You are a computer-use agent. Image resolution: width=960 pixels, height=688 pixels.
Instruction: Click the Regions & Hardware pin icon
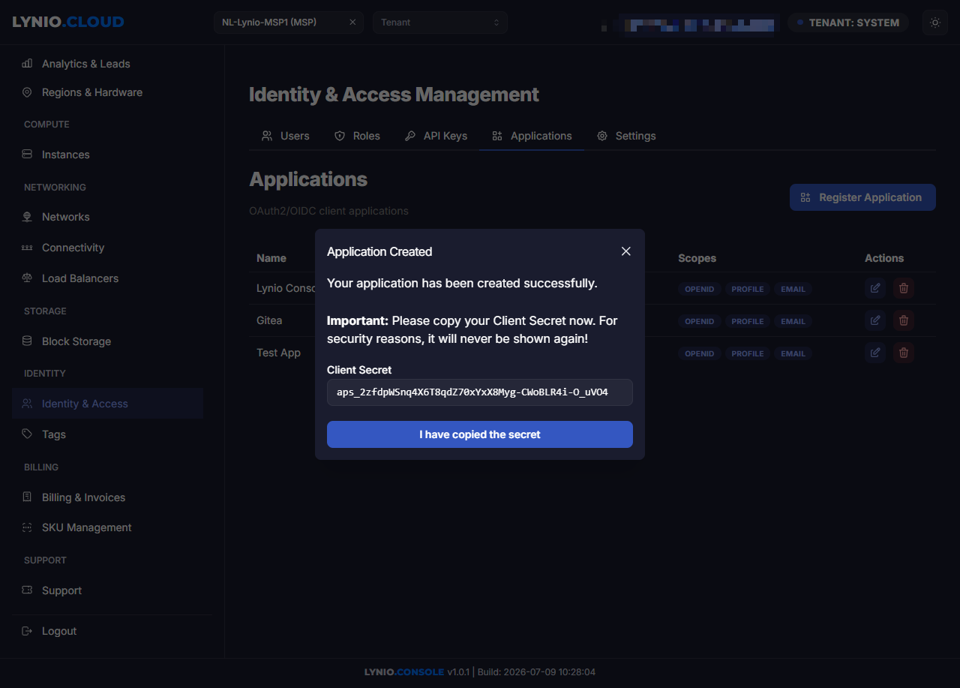(27, 92)
